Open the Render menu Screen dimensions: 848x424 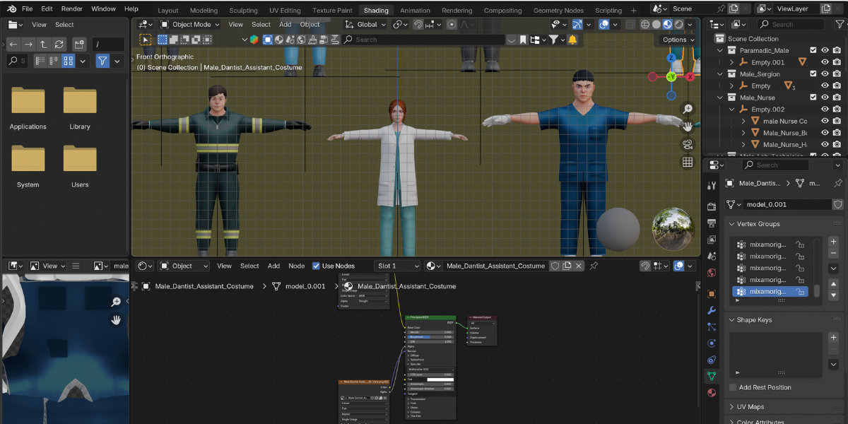pos(73,9)
